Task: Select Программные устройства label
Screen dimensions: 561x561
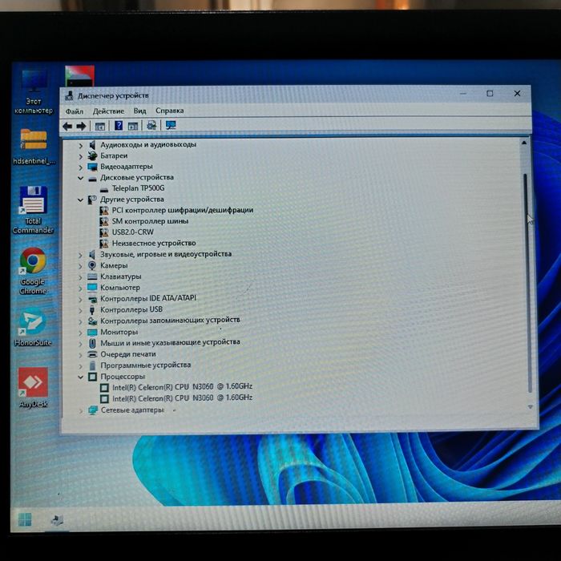Action: click(146, 365)
